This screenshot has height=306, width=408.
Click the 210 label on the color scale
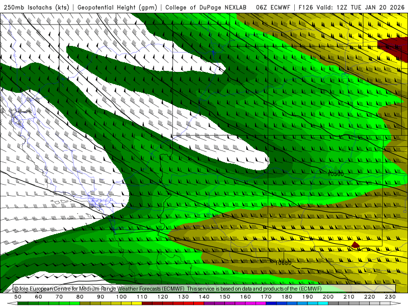click(349, 297)
